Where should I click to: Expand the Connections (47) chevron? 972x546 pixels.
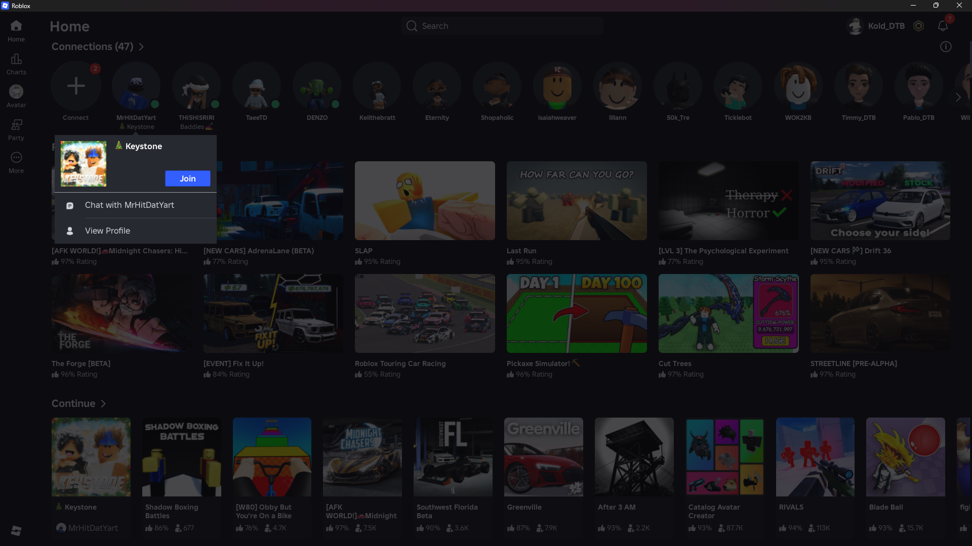141,47
